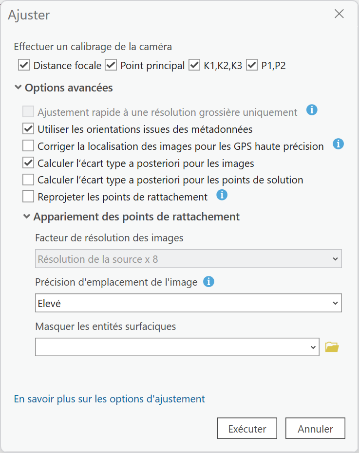
Task: Click info icon beside 'Reprojeter les points'
Action: pyautogui.click(x=222, y=195)
